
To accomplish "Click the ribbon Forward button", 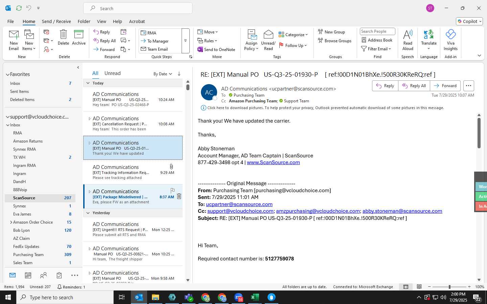I will (x=104, y=49).
